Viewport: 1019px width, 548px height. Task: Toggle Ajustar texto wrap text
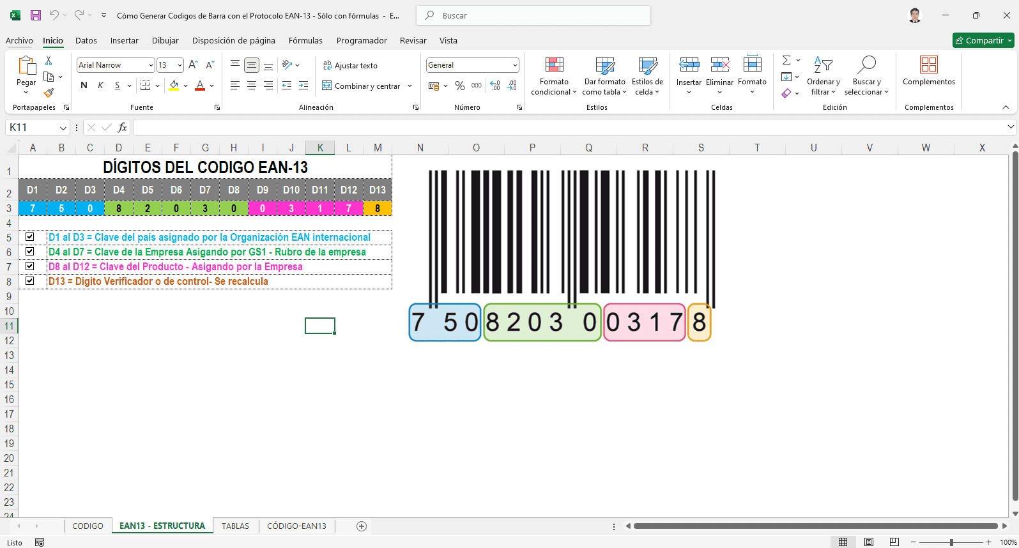click(350, 65)
